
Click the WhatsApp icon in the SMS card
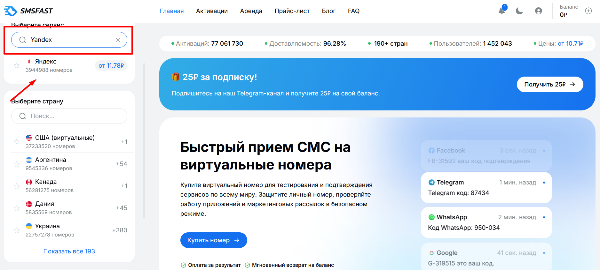coord(431,217)
